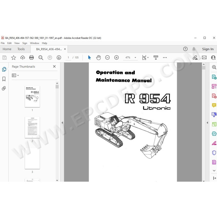Close the BA_R954 document tab
The image size is (217, 217).
click(x=65, y=49)
